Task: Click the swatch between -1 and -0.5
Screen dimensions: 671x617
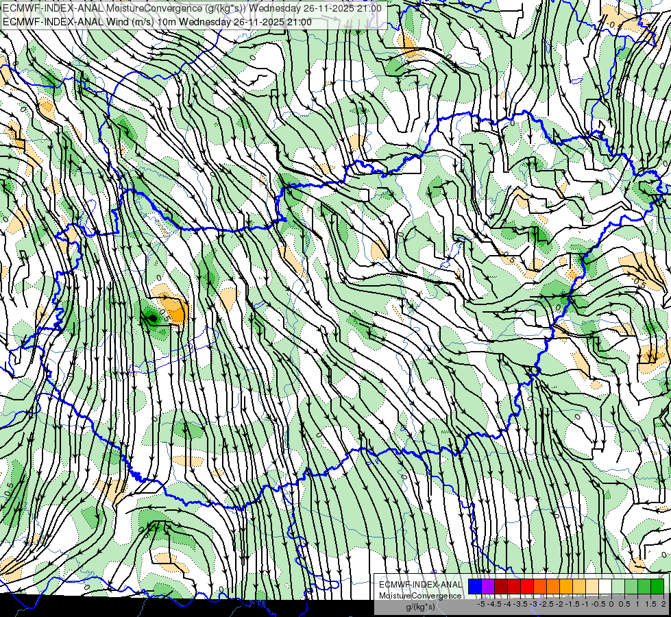Action: pyautogui.click(x=592, y=587)
